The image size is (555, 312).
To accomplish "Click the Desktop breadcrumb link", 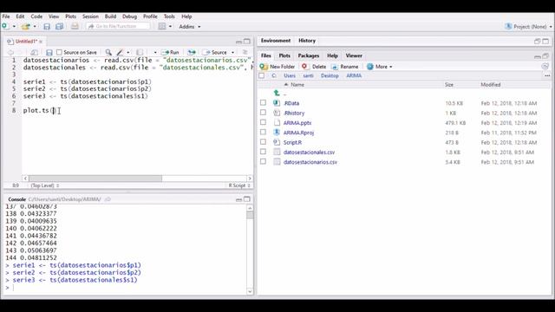I will [x=330, y=75].
